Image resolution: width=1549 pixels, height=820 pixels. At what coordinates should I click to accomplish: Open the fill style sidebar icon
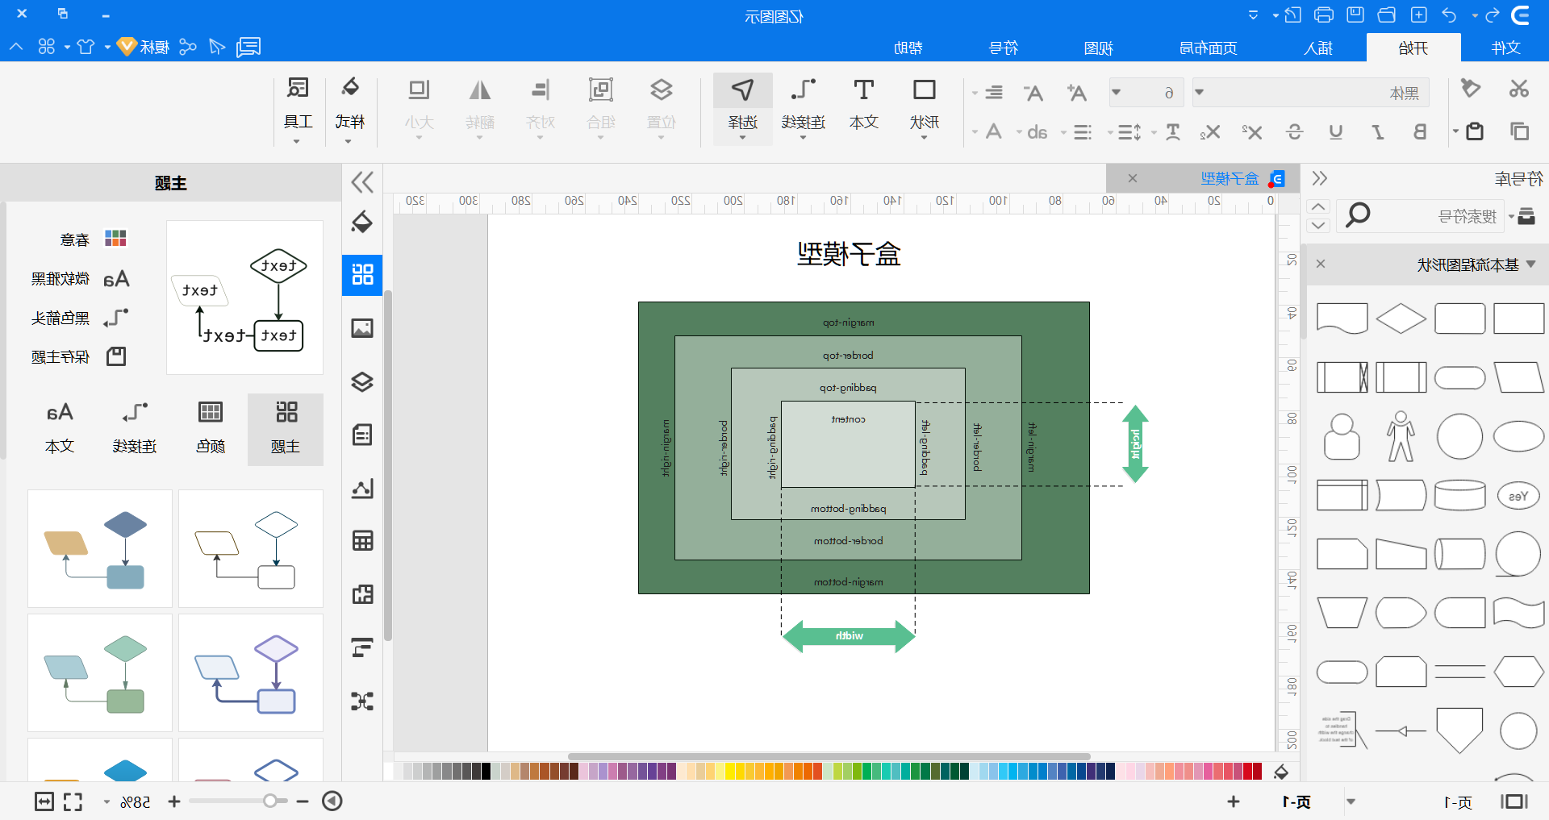coord(362,223)
